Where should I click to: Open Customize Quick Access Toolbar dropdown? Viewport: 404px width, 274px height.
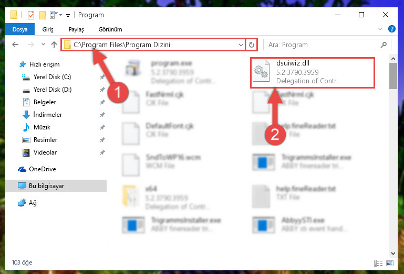click(x=68, y=16)
